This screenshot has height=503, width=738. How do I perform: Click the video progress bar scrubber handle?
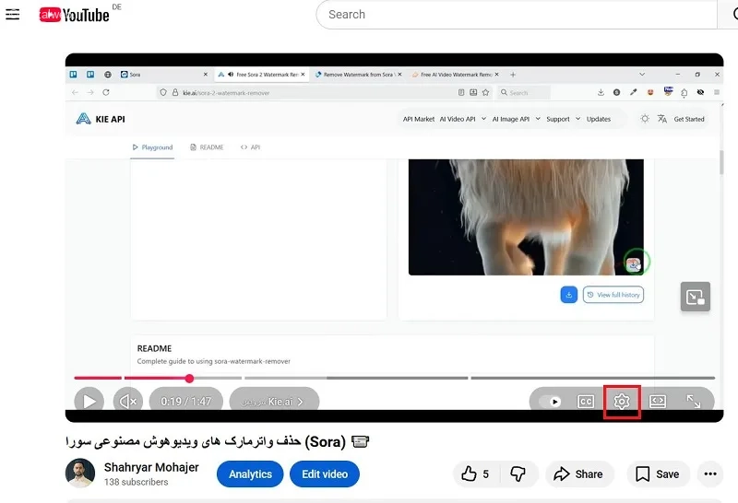click(x=189, y=379)
